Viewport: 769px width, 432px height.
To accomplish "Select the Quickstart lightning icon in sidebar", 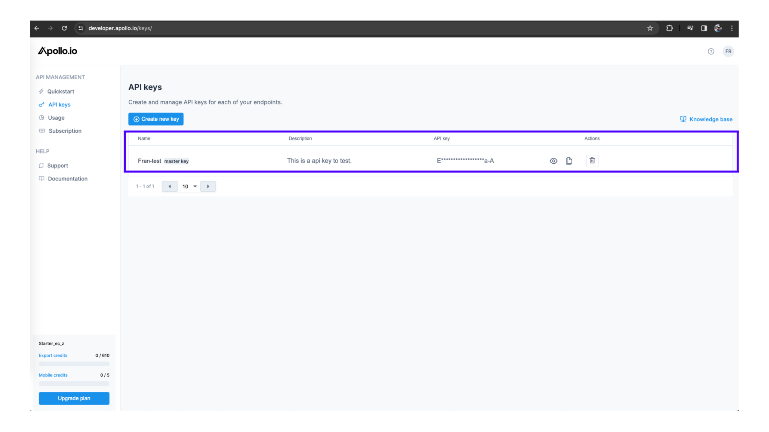I will click(41, 91).
